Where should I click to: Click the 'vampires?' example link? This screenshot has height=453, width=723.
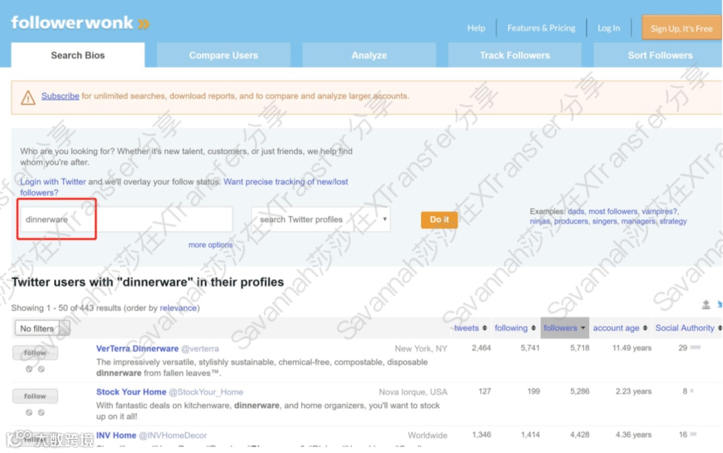point(659,211)
